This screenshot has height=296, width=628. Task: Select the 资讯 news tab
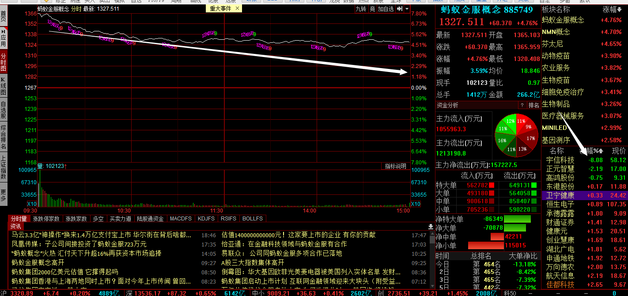(x=16, y=226)
